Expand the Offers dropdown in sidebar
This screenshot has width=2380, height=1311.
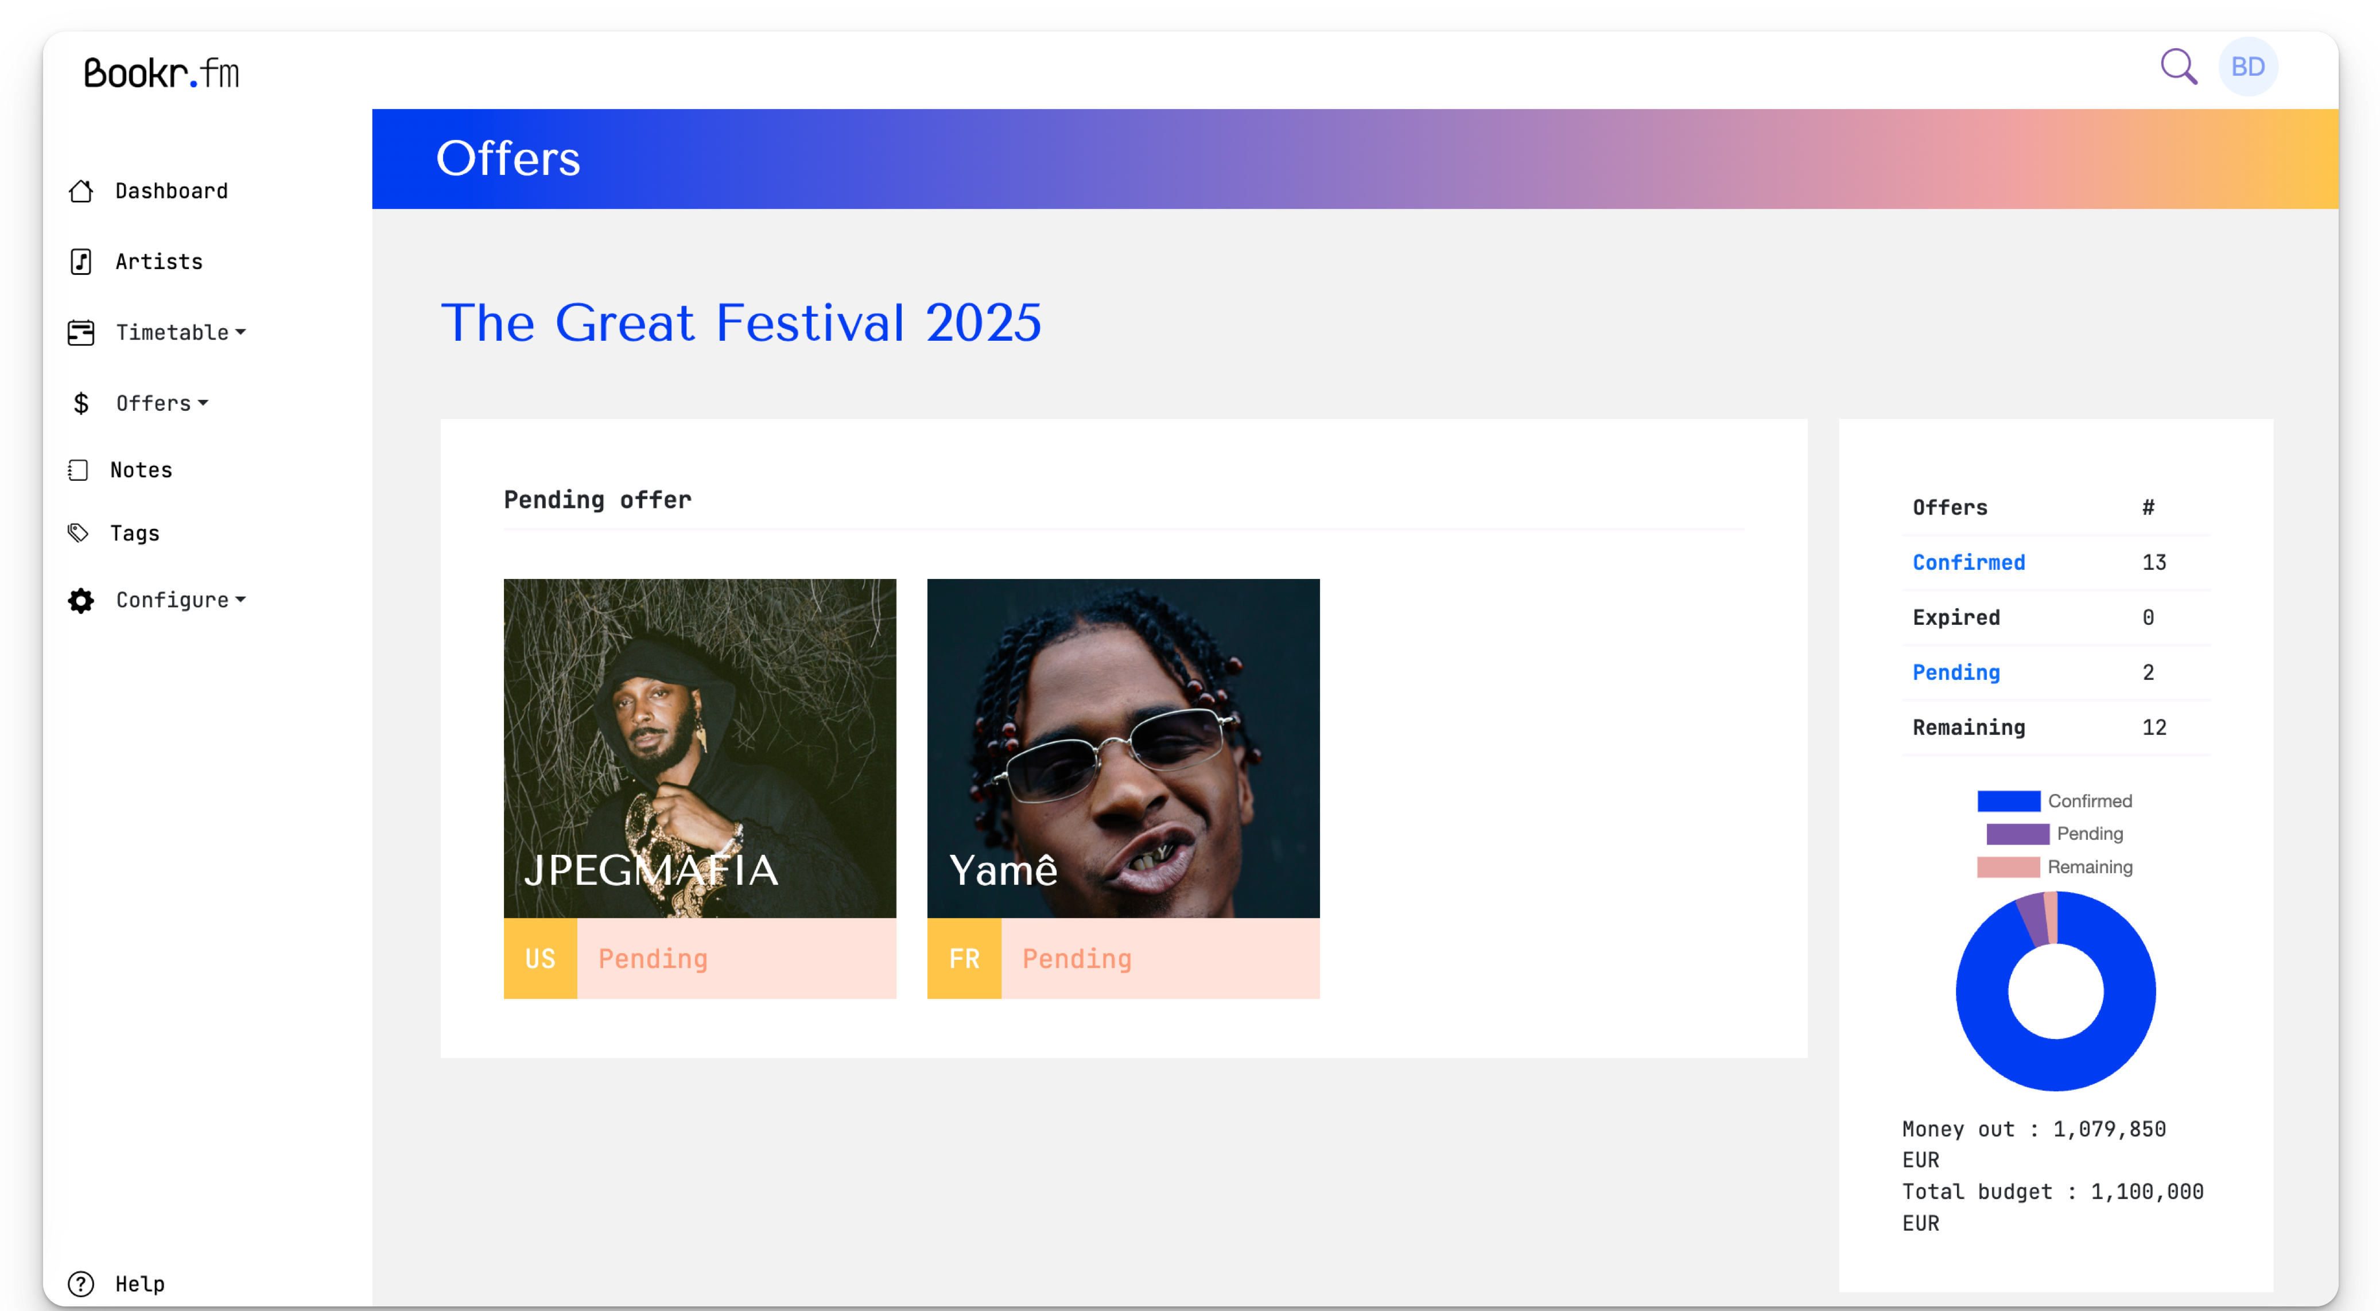(x=162, y=404)
